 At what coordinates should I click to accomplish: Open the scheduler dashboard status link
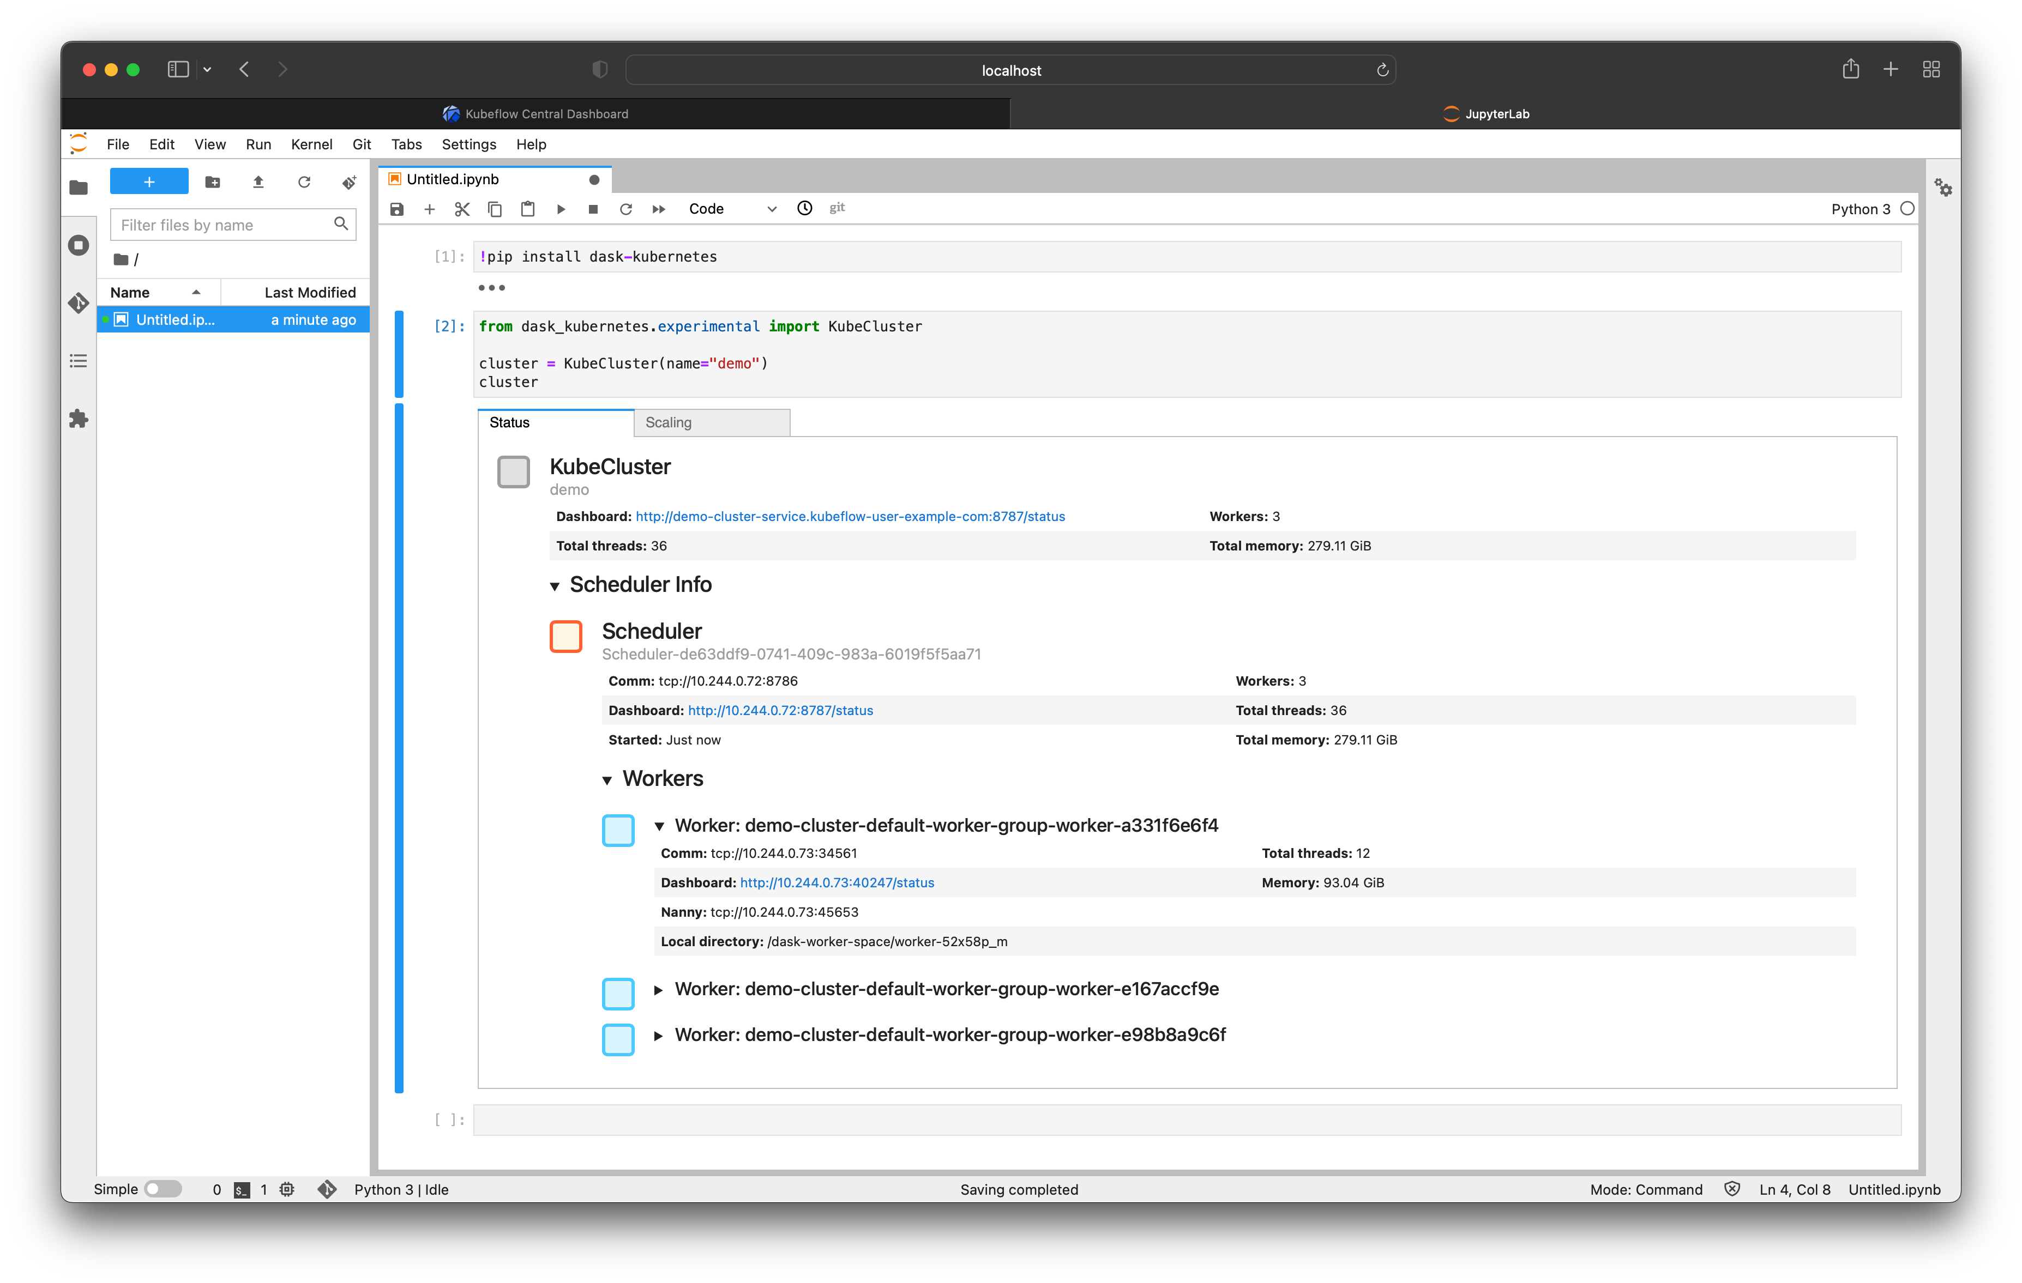tap(780, 710)
